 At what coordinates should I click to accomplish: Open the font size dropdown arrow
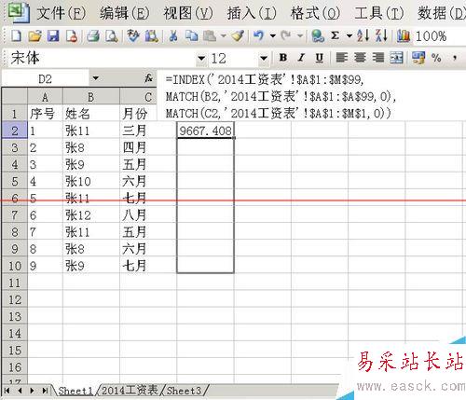point(264,58)
